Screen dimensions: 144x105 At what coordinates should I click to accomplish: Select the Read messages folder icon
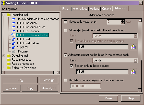tap(9, 60)
